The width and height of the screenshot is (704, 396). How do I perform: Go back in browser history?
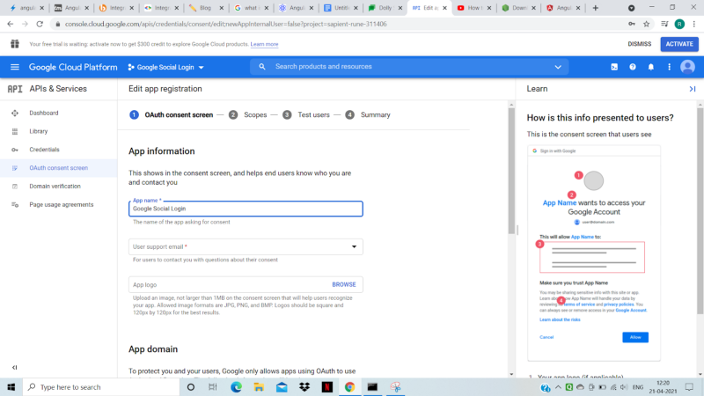point(11,24)
